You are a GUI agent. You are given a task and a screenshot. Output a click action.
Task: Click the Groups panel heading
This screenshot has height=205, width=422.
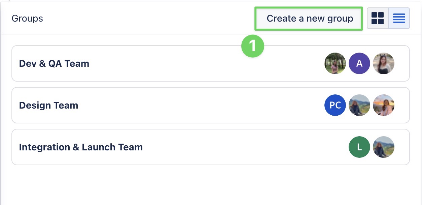pyautogui.click(x=27, y=18)
